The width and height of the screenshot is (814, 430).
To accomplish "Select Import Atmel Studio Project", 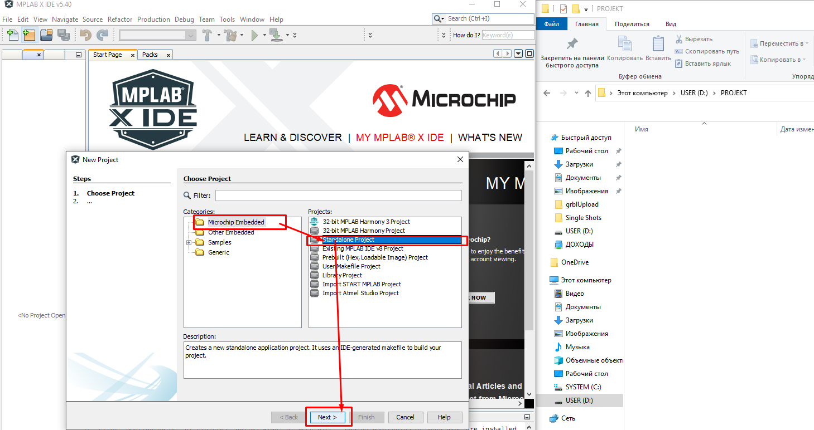I will 360,293.
